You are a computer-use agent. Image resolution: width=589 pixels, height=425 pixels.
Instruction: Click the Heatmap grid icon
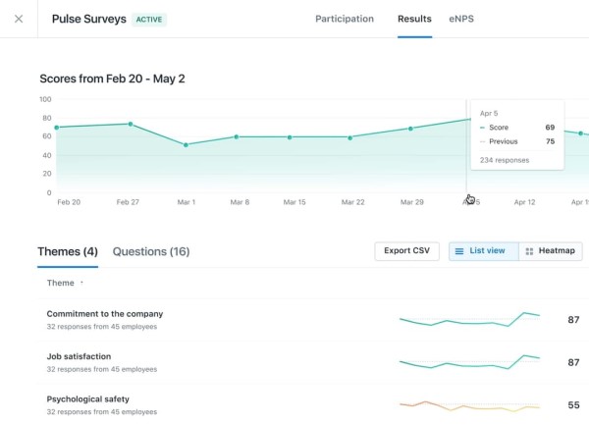[529, 251]
